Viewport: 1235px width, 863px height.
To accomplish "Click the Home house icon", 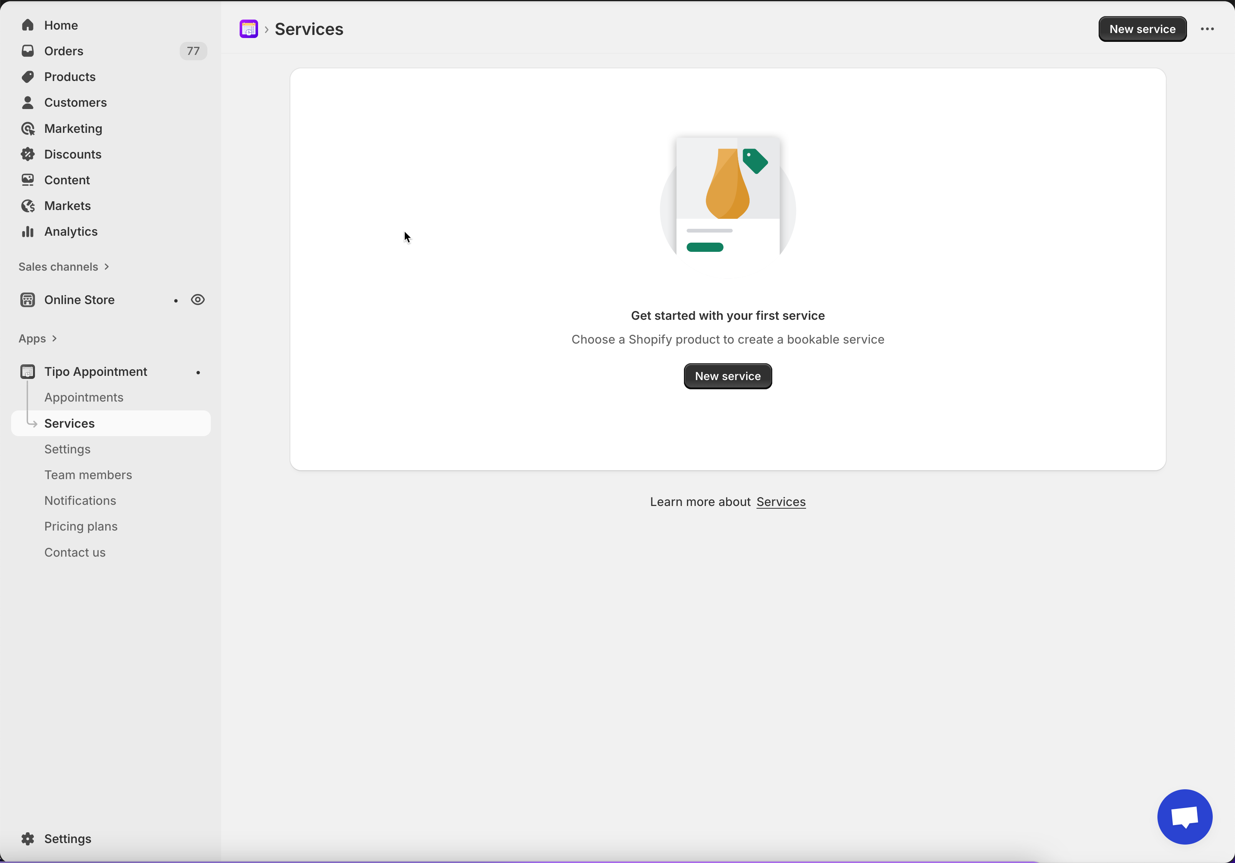I will [x=28, y=25].
